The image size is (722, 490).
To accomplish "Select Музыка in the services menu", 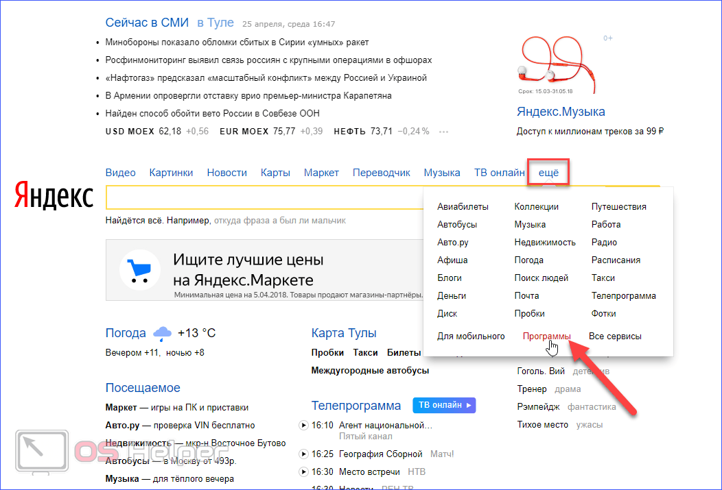I will click(530, 225).
